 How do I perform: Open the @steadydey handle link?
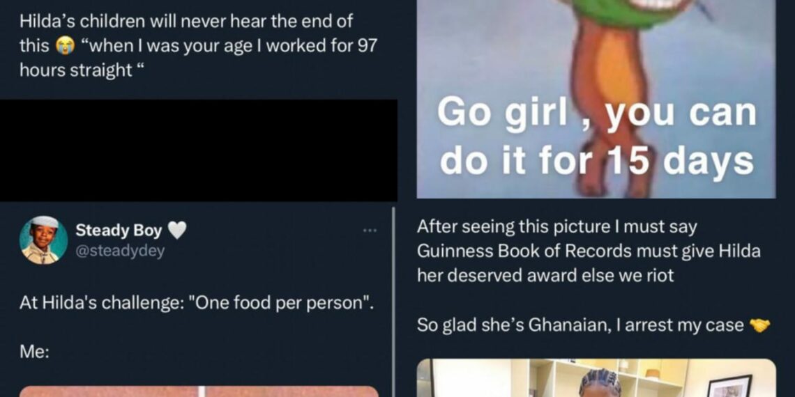[x=120, y=251]
